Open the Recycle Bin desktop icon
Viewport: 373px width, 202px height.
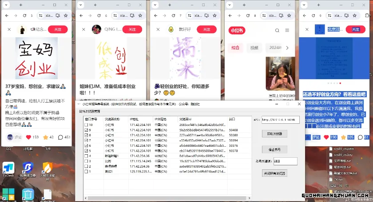(x=28, y=195)
